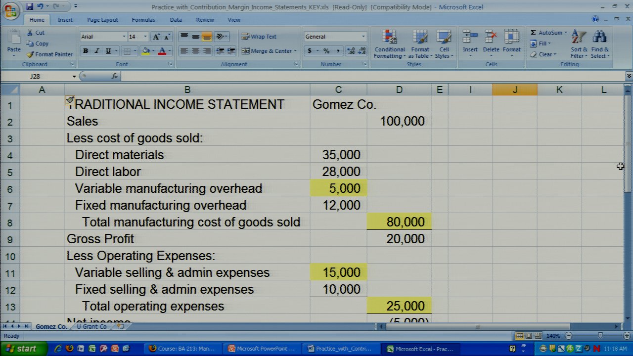Click Find & Select binoculars

[600, 44]
